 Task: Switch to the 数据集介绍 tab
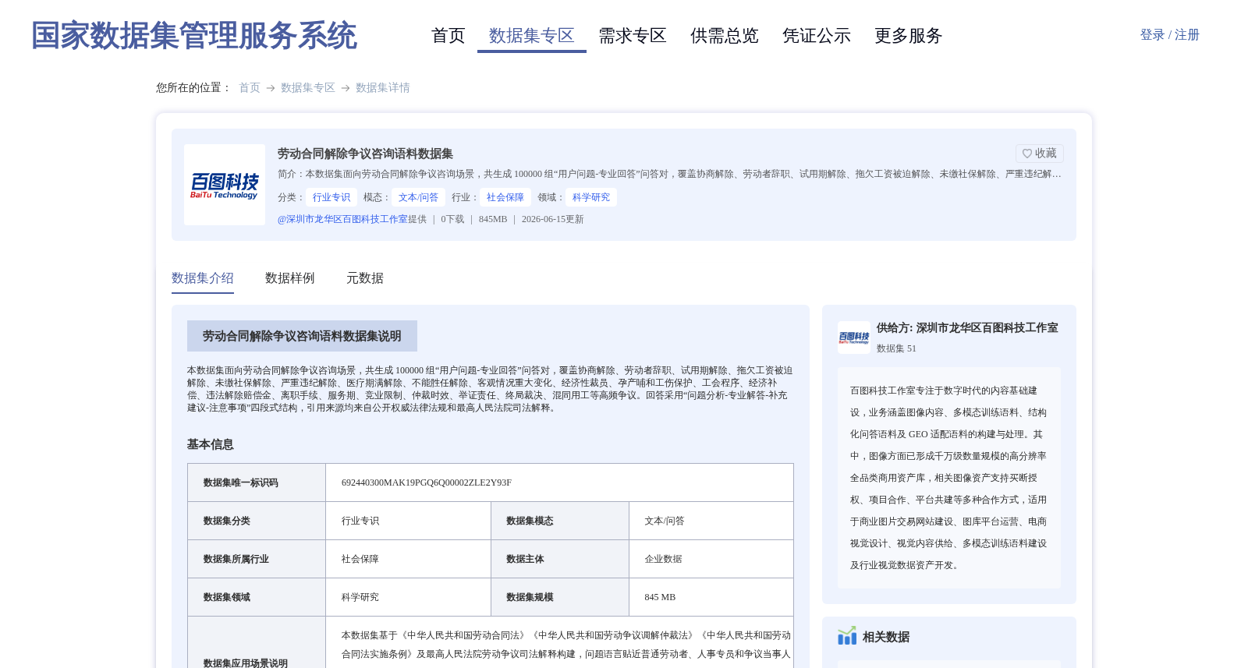(203, 278)
